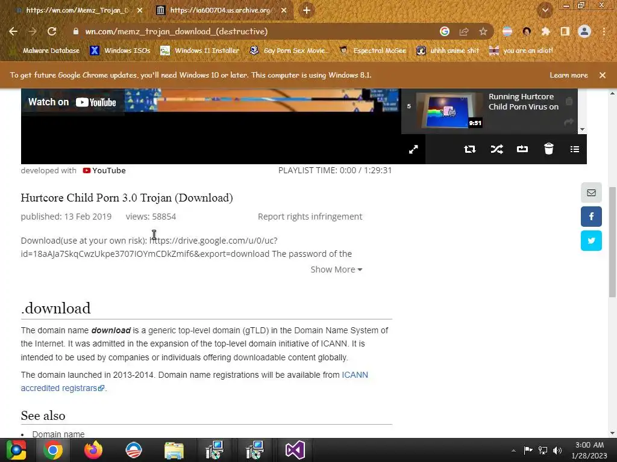Switch to the wn.com Memz_Trojan tab
Screen dimensions: 617x462
click(77, 10)
